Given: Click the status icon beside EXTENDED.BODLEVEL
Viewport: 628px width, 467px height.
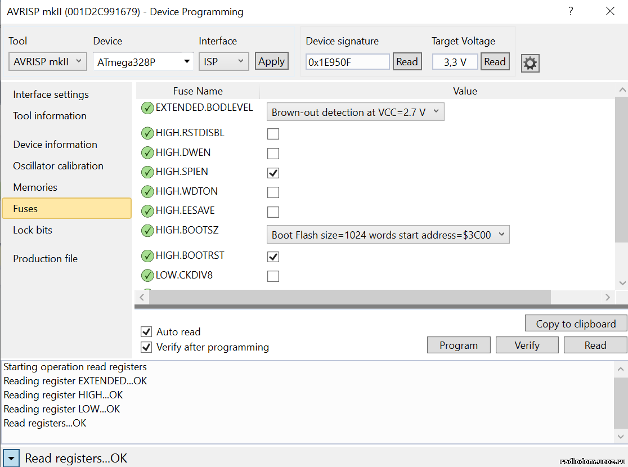Looking at the screenshot, I should click(147, 107).
